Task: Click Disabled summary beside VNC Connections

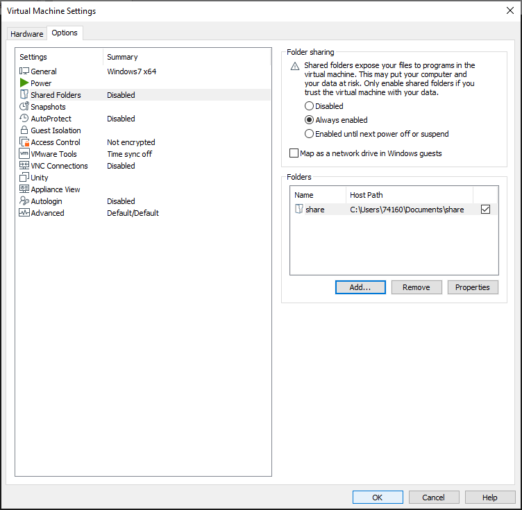Action: point(121,166)
